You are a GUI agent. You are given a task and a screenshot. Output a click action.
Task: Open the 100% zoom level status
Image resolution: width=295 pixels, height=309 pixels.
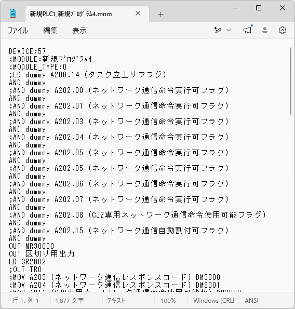pyautogui.click(x=168, y=300)
